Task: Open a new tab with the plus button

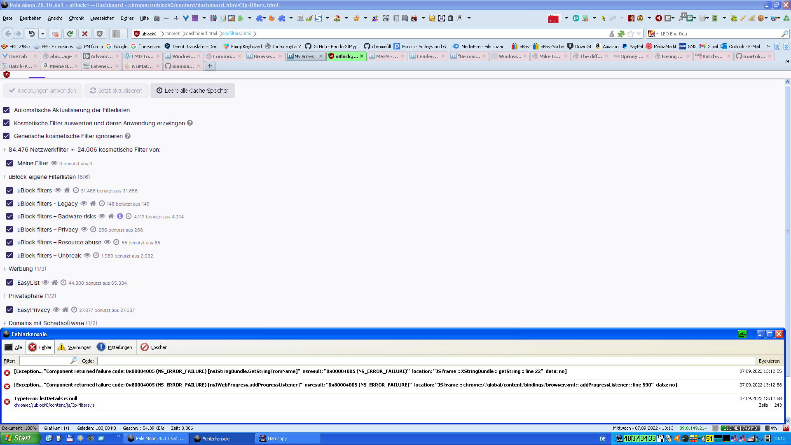Action: [x=210, y=66]
